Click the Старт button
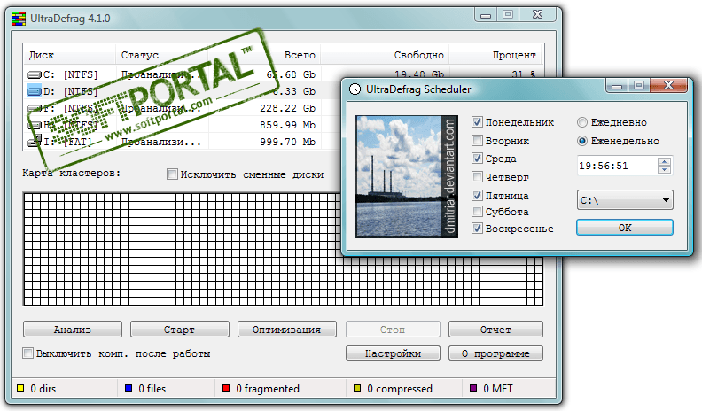The image size is (702, 411). 180,330
